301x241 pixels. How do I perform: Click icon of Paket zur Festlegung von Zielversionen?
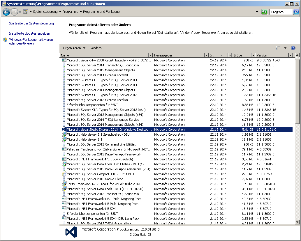(x=64, y=149)
